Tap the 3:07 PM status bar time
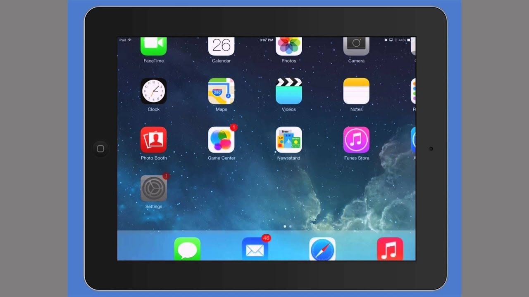The image size is (529, 297). 266,40
